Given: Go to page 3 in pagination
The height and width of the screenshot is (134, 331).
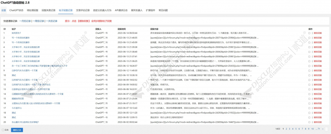Looking at the screenshot, I should [x=290, y=129].
